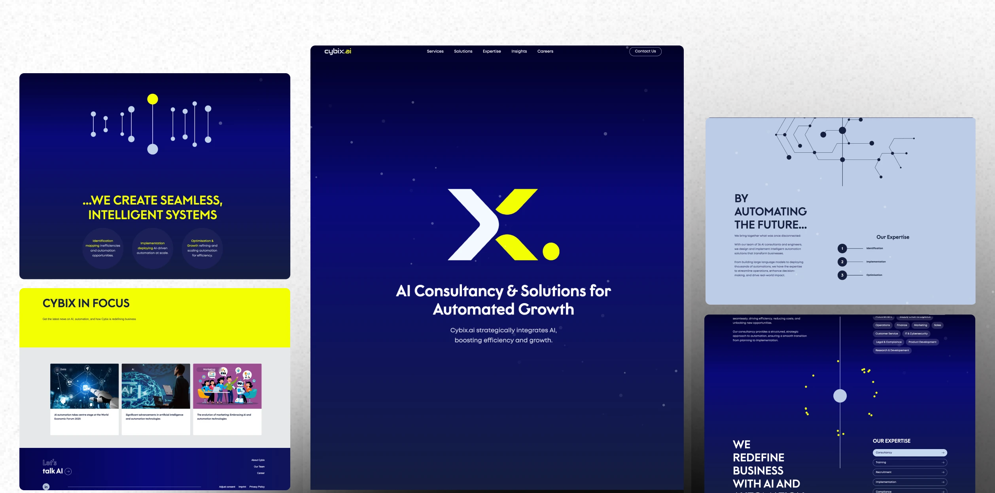Expand the Implementation expertise item
The image size is (995, 493).
pos(909,482)
